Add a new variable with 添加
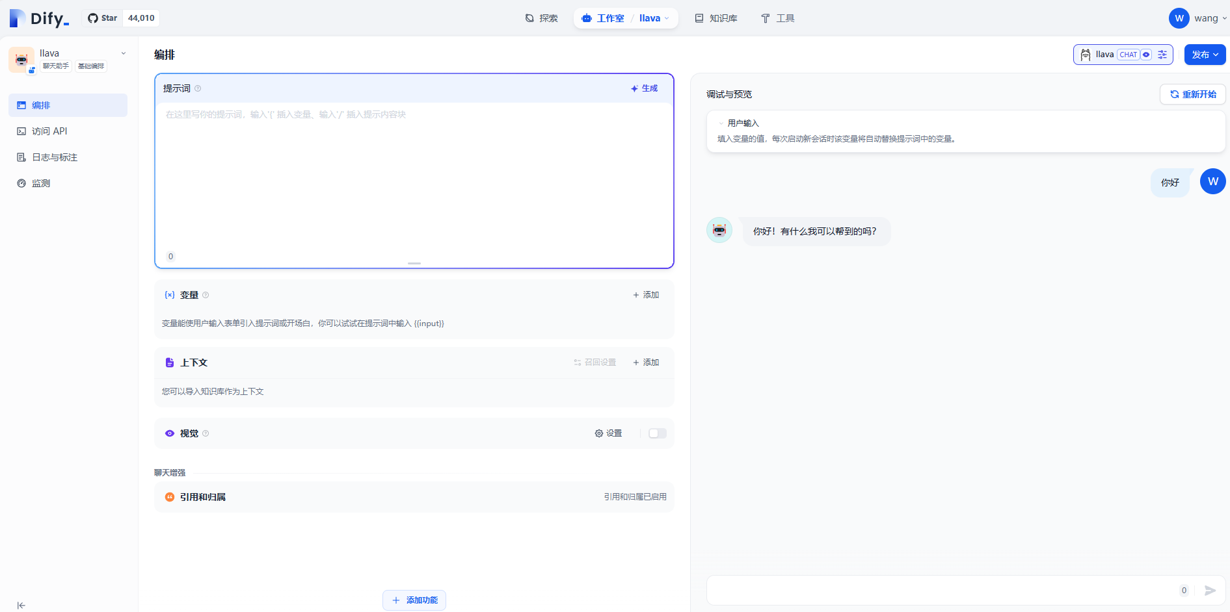 [x=646, y=295]
